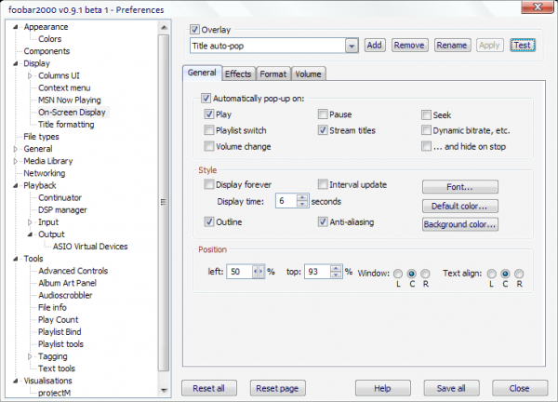Enable the Pause pop-up checkbox
558x402 pixels.
323,114
